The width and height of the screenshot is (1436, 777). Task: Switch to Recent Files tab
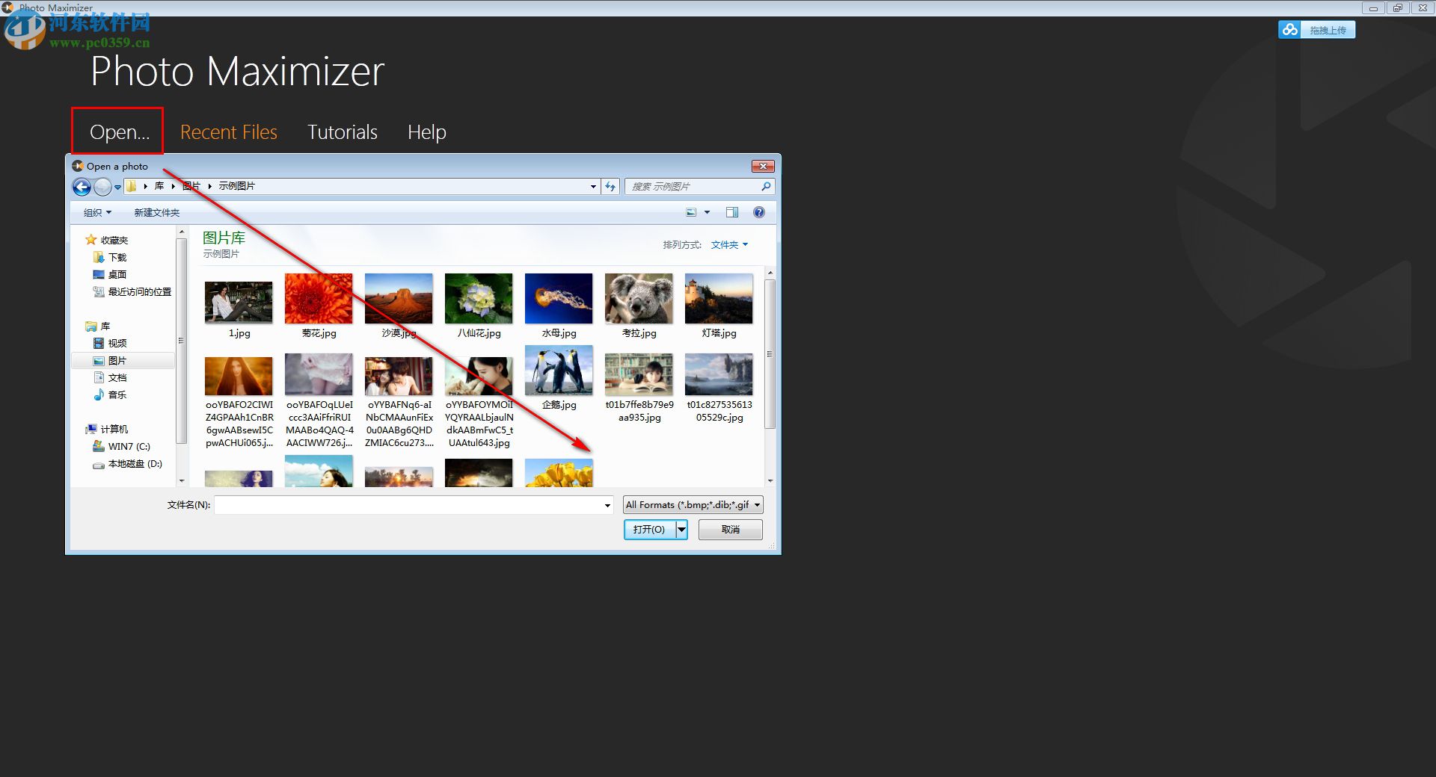click(229, 132)
